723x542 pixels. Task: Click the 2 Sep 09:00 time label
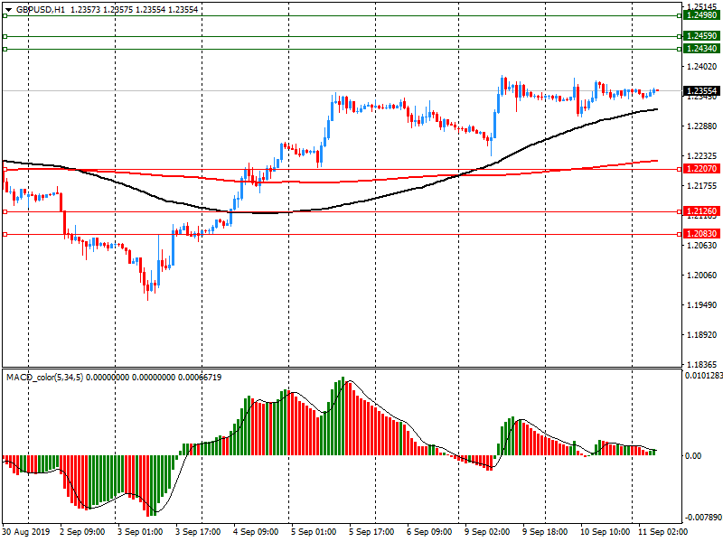tap(82, 532)
